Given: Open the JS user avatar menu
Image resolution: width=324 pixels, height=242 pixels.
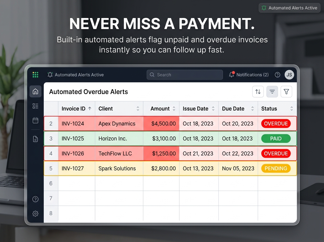Looking at the screenshot, I should point(289,75).
